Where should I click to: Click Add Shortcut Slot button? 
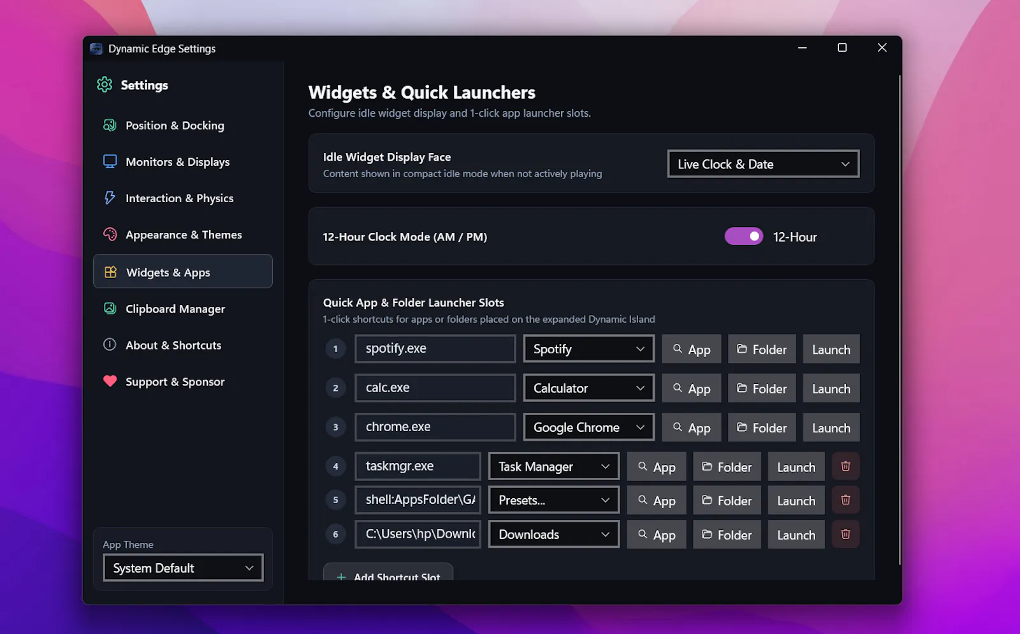tap(388, 573)
